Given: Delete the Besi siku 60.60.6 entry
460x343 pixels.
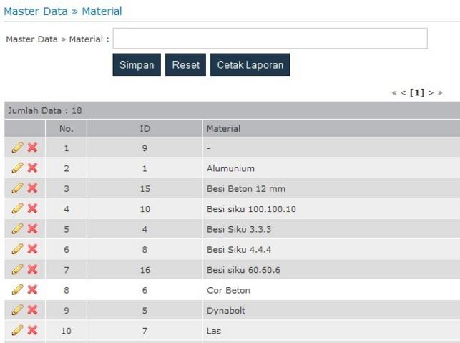Looking at the screenshot, I should click(x=32, y=270).
